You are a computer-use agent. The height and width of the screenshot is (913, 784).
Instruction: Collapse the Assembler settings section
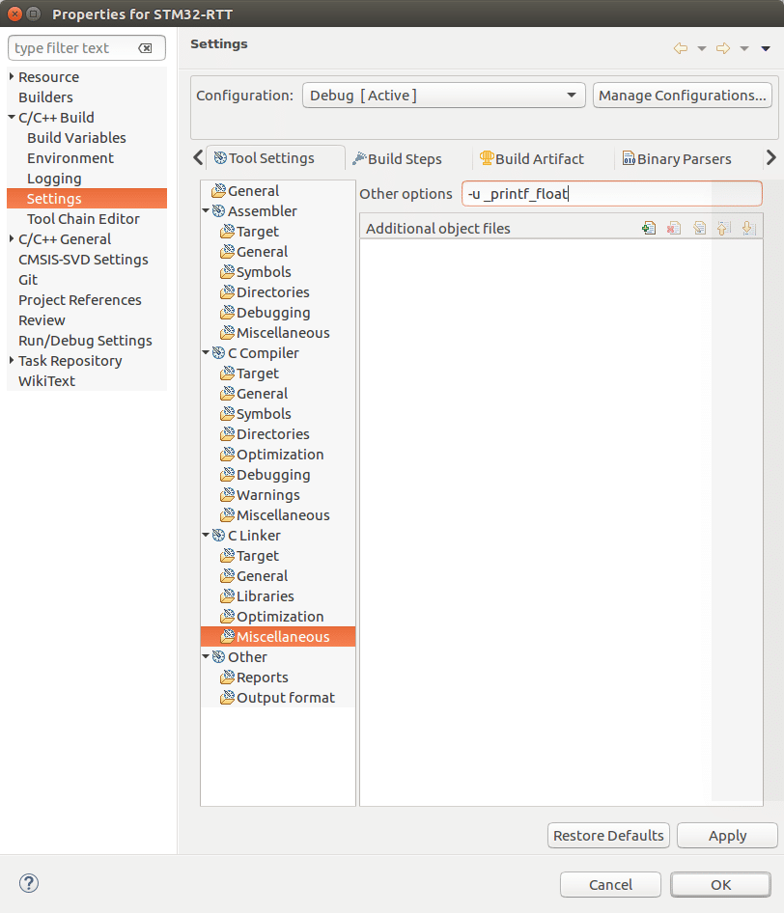pos(205,210)
